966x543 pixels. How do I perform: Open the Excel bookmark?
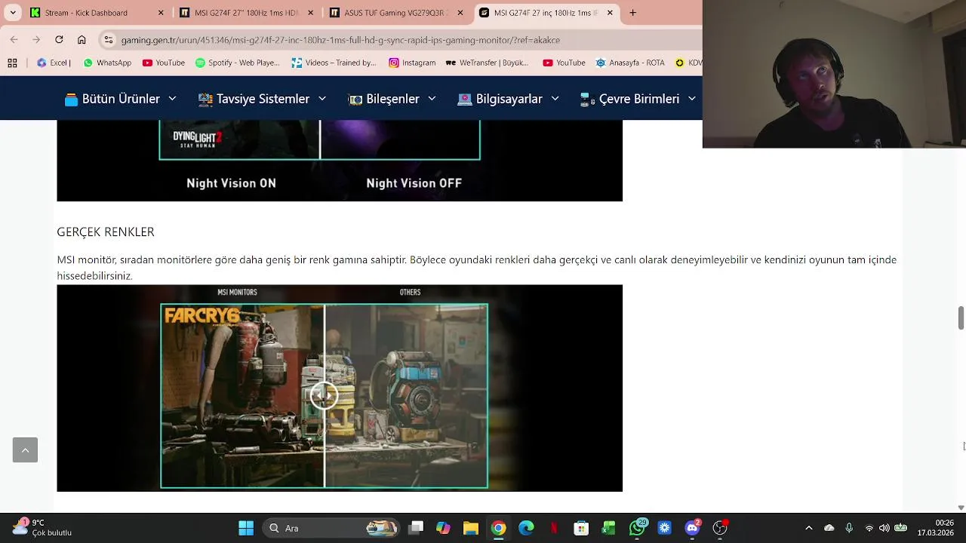53,63
